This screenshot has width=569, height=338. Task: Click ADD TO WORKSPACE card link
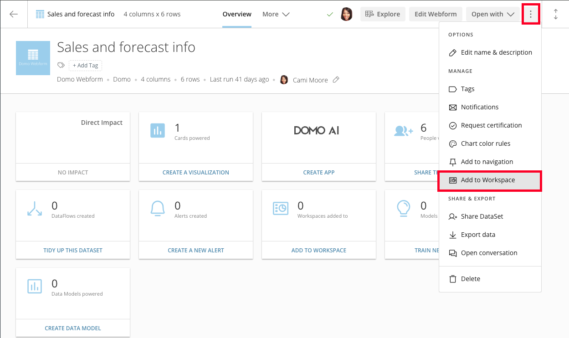[319, 251]
